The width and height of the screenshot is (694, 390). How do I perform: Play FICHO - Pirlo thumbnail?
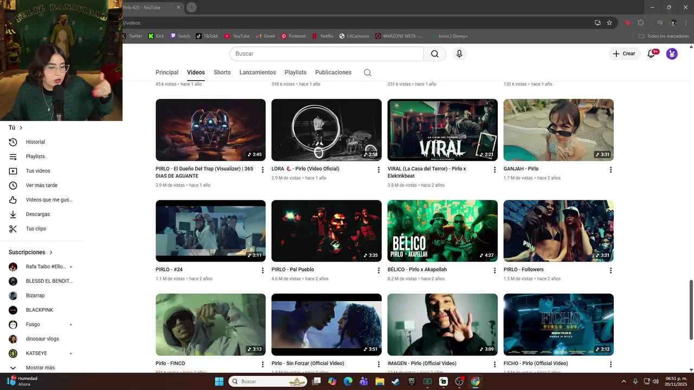point(558,324)
